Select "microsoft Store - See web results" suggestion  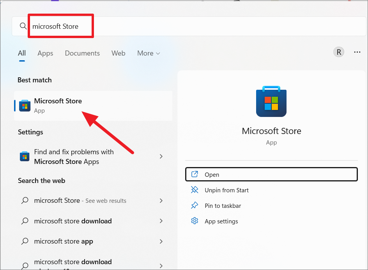coord(93,200)
